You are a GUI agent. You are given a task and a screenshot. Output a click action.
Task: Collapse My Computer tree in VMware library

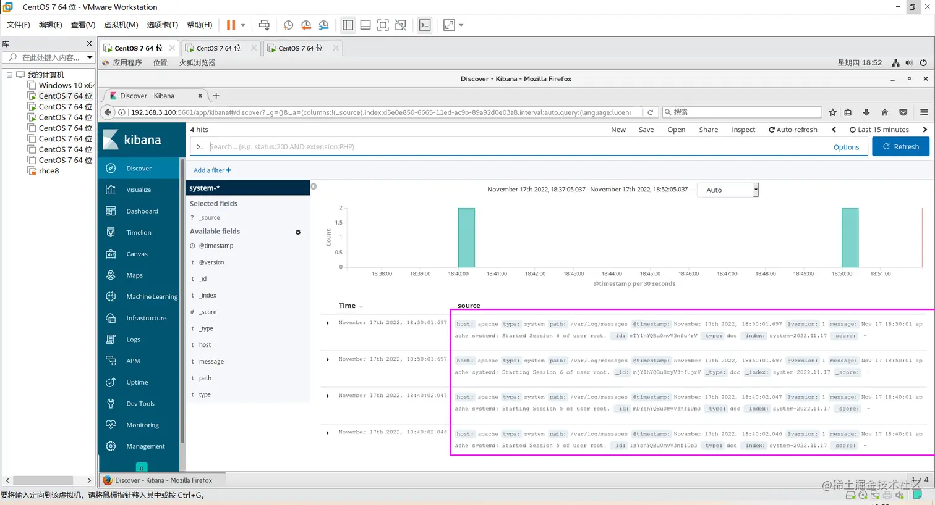point(9,75)
